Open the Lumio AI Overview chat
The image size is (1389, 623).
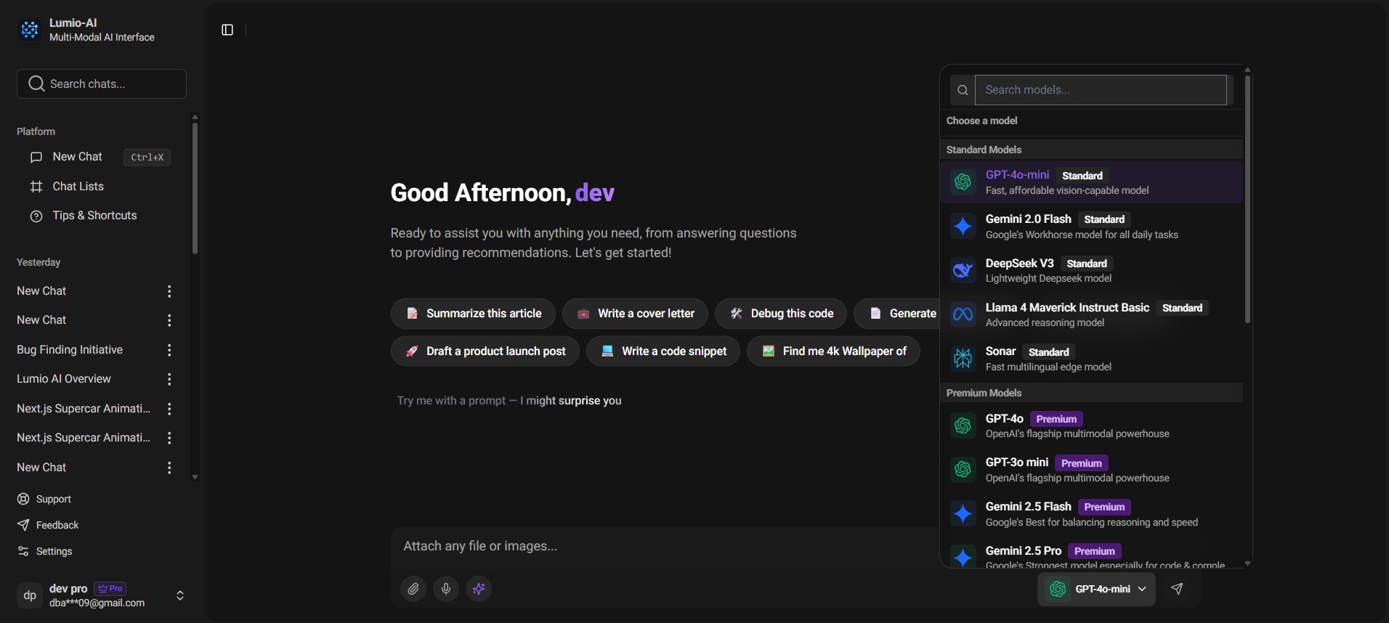[x=64, y=379]
